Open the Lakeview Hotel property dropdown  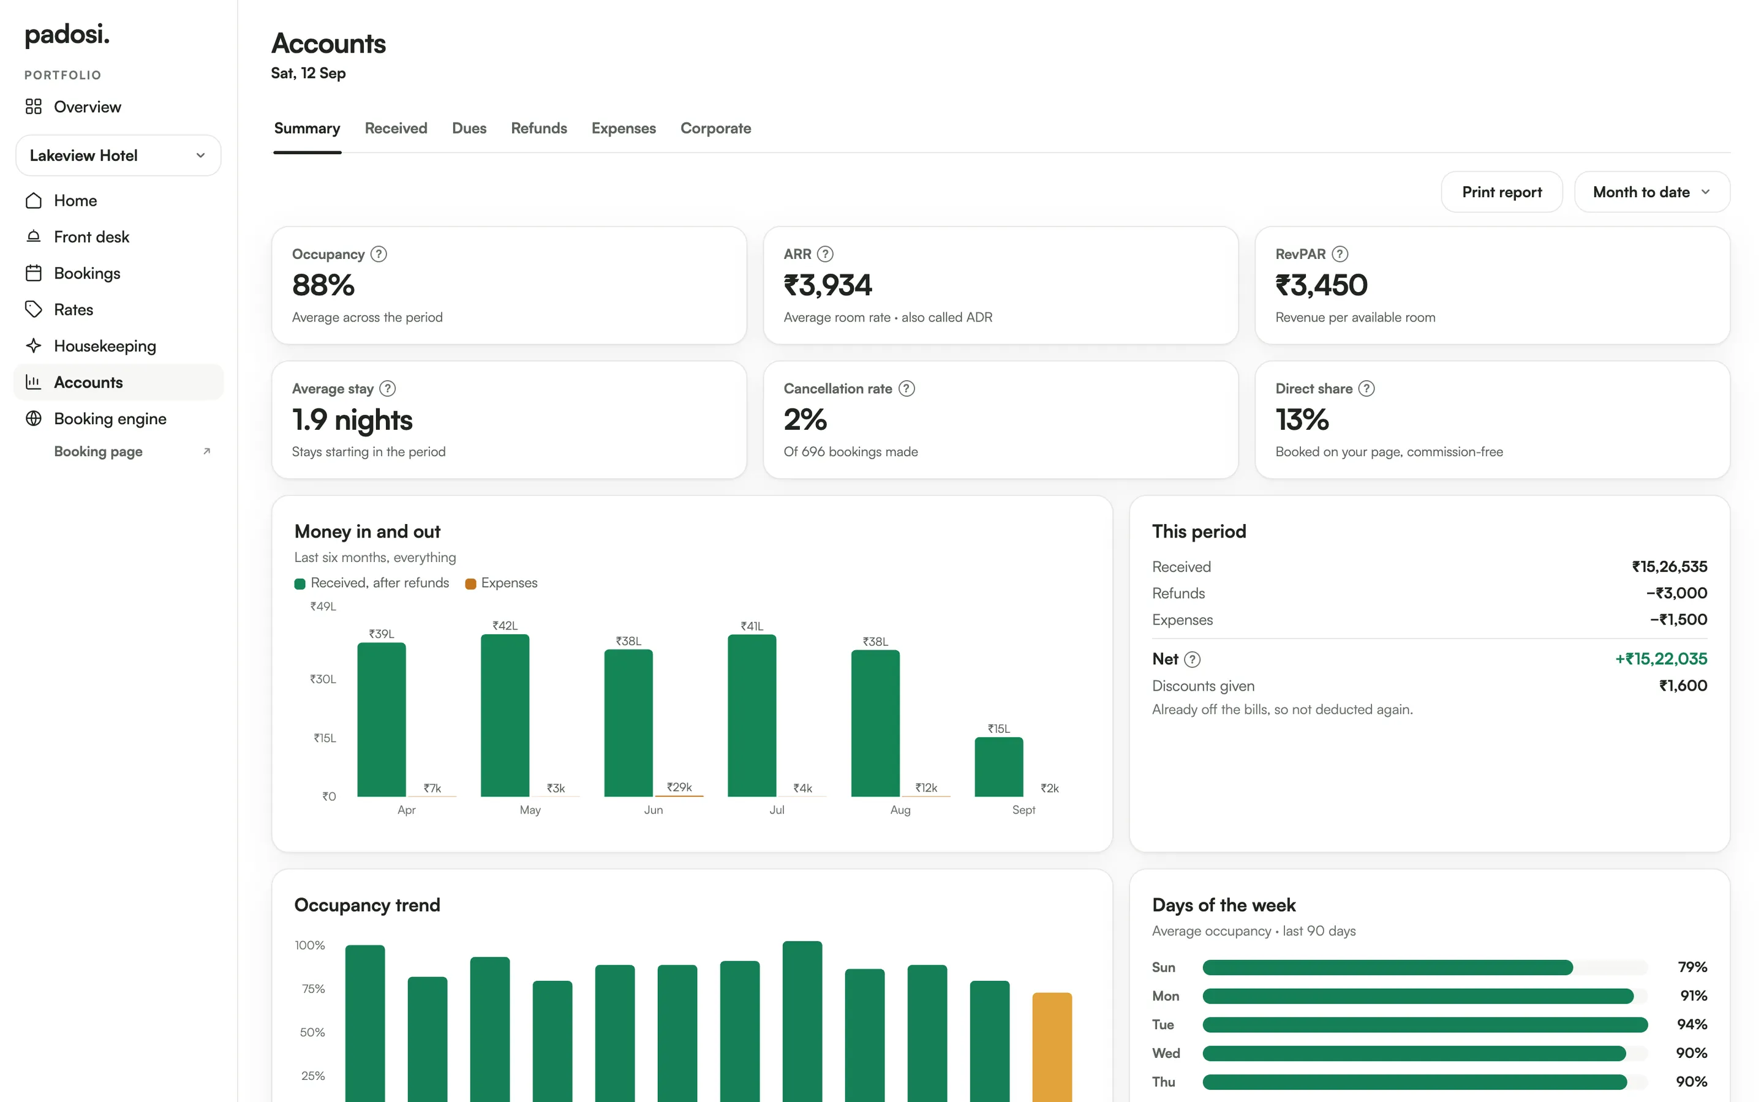pos(118,156)
